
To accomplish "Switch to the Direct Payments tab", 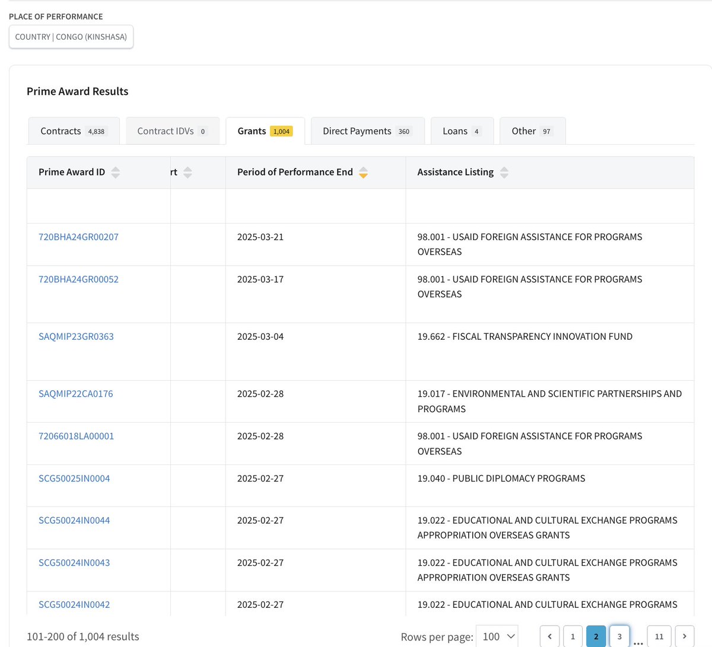I will [367, 131].
